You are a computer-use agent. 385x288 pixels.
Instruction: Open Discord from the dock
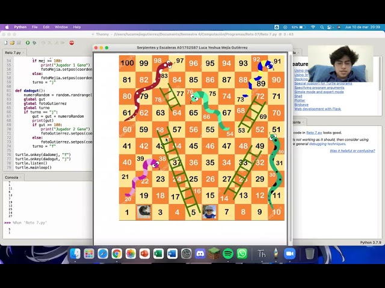tap(200, 254)
